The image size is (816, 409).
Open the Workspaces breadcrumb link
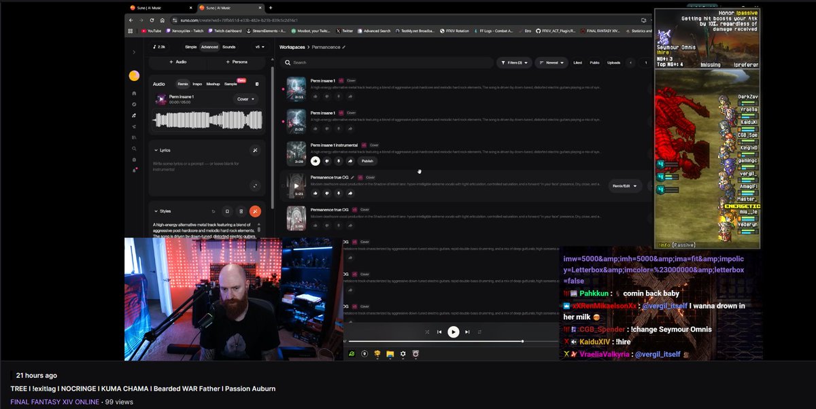coord(293,47)
